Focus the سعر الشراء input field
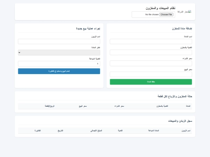Screen dimensions: 210x157 coord(151,64)
